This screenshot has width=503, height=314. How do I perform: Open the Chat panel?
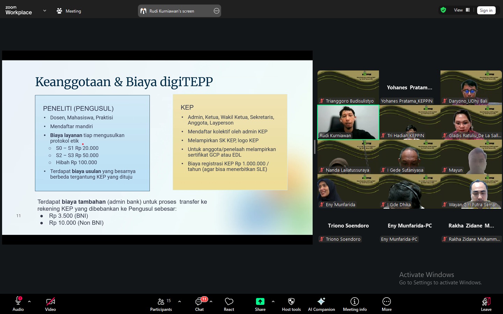click(199, 304)
